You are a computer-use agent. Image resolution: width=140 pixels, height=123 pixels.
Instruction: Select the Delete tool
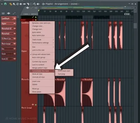click(x=17, y=4)
